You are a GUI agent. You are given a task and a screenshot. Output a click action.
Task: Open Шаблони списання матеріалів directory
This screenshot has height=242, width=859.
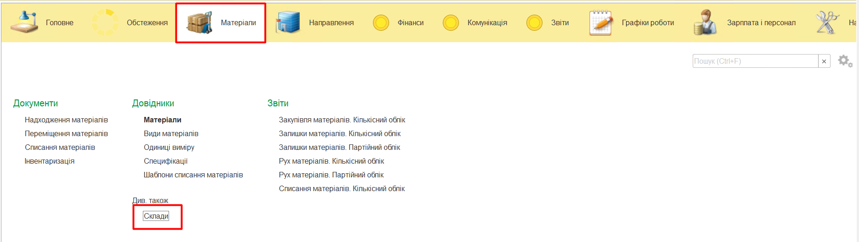tap(193, 175)
